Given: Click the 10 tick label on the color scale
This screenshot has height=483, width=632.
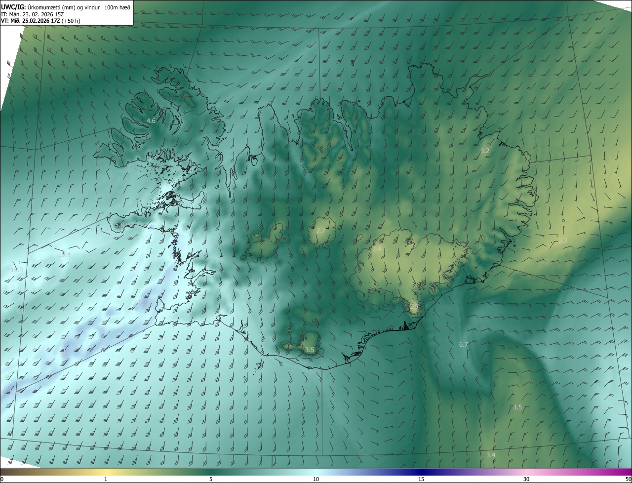Looking at the screenshot, I should tap(316, 479).
